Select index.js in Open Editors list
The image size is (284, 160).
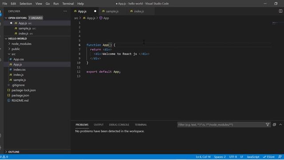pyautogui.click(x=37, y=34)
